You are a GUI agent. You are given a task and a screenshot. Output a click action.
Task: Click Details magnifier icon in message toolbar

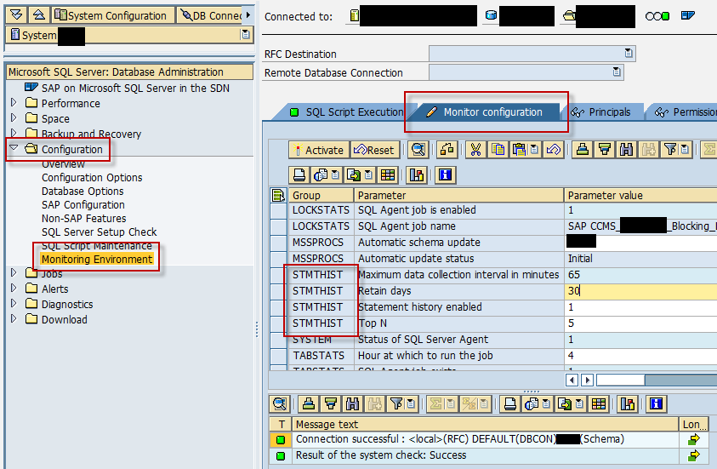tap(279, 403)
